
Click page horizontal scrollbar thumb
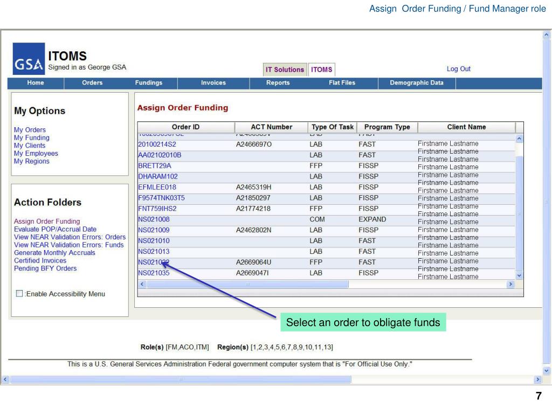point(181,379)
